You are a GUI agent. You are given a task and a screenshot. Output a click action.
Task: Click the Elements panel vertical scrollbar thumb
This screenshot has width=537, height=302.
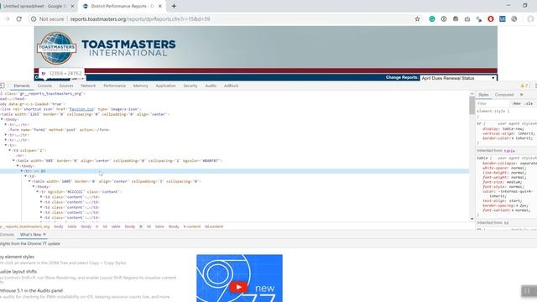tap(472, 106)
